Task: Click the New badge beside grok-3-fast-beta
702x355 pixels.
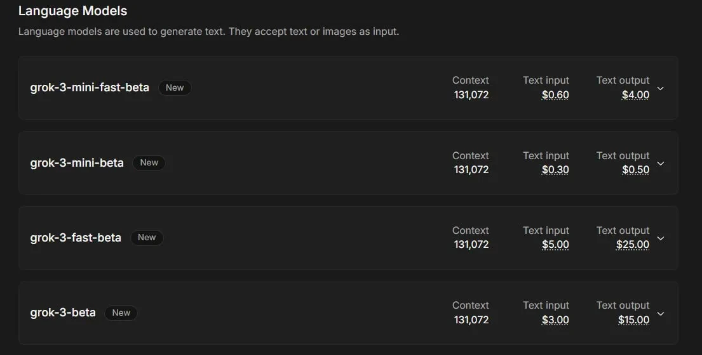Action: click(147, 238)
